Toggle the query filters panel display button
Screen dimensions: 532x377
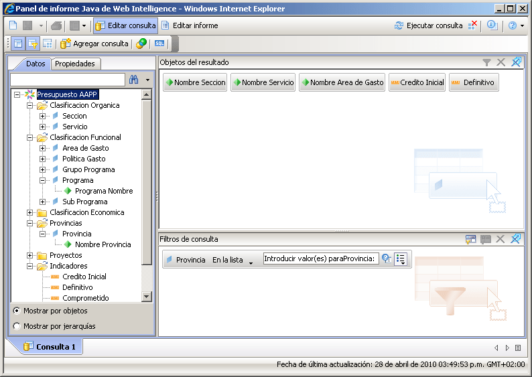(33, 44)
